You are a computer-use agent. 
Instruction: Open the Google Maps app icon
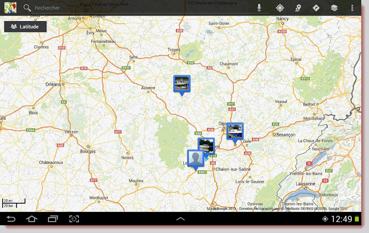click(x=10, y=8)
